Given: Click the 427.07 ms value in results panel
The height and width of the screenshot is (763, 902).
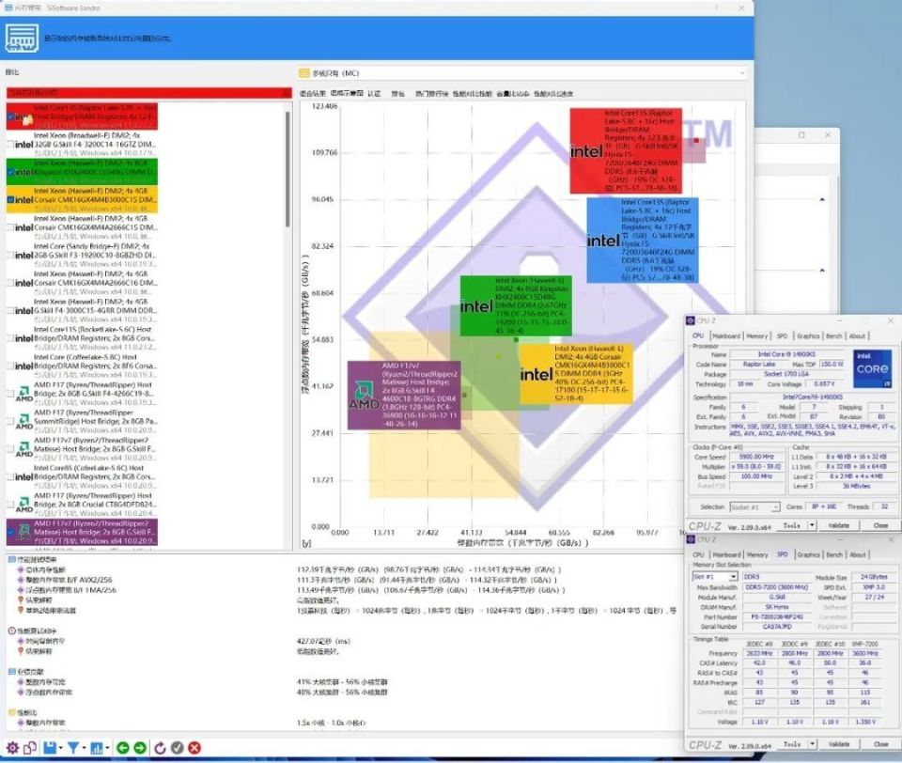Looking at the screenshot, I should (323, 641).
